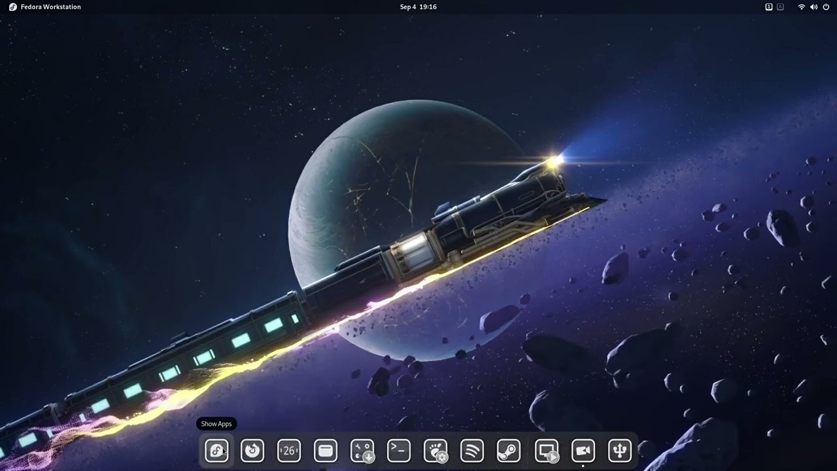
Task: Open the clock menu showing Sep 4 19:16
Action: pyautogui.click(x=418, y=7)
